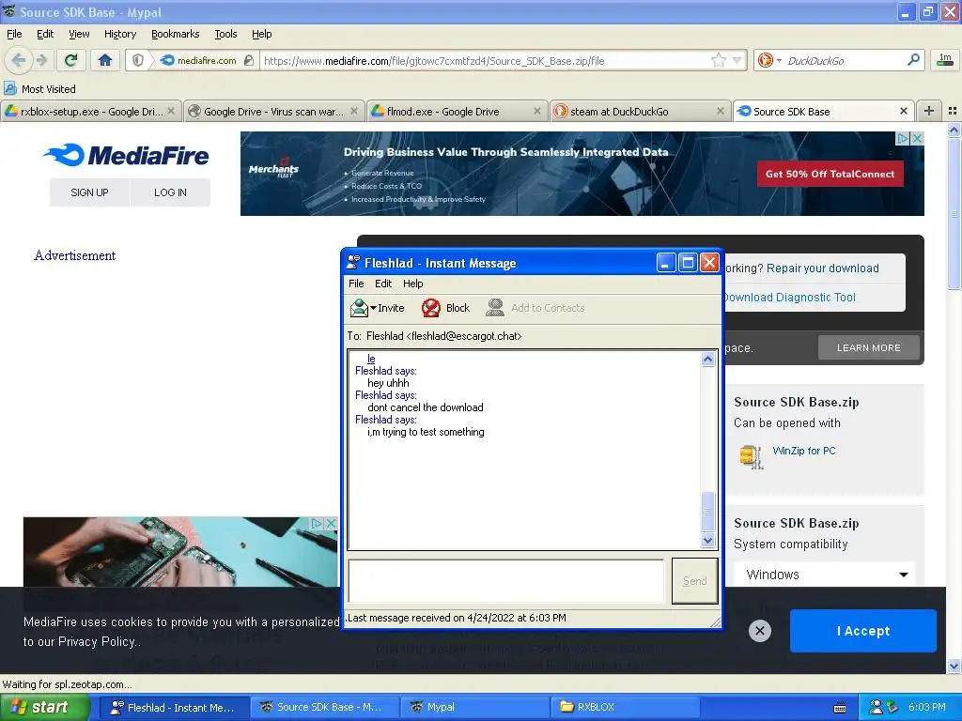This screenshot has width=962, height=721.
Task: Click the chat scrollbar up arrow
Action: (707, 360)
